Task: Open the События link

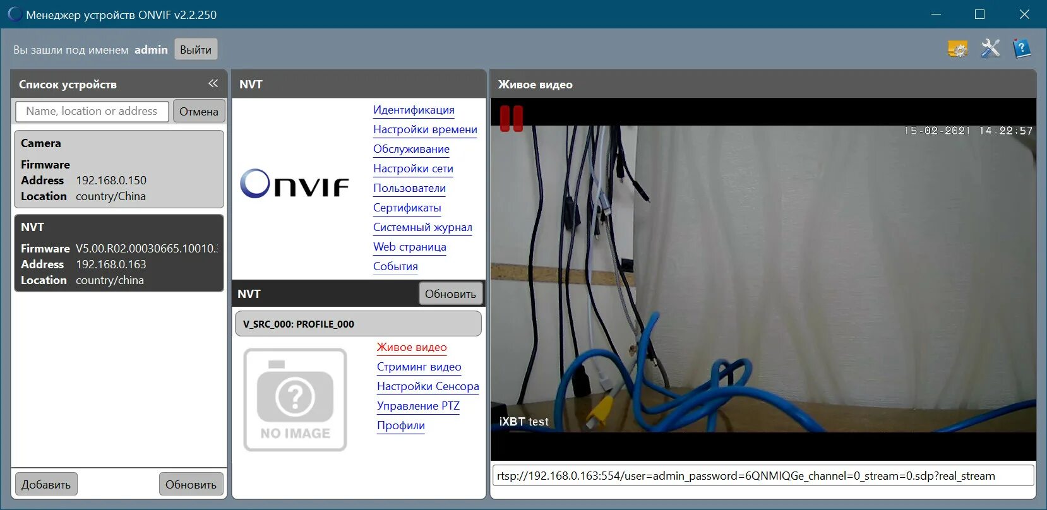Action: point(395,266)
